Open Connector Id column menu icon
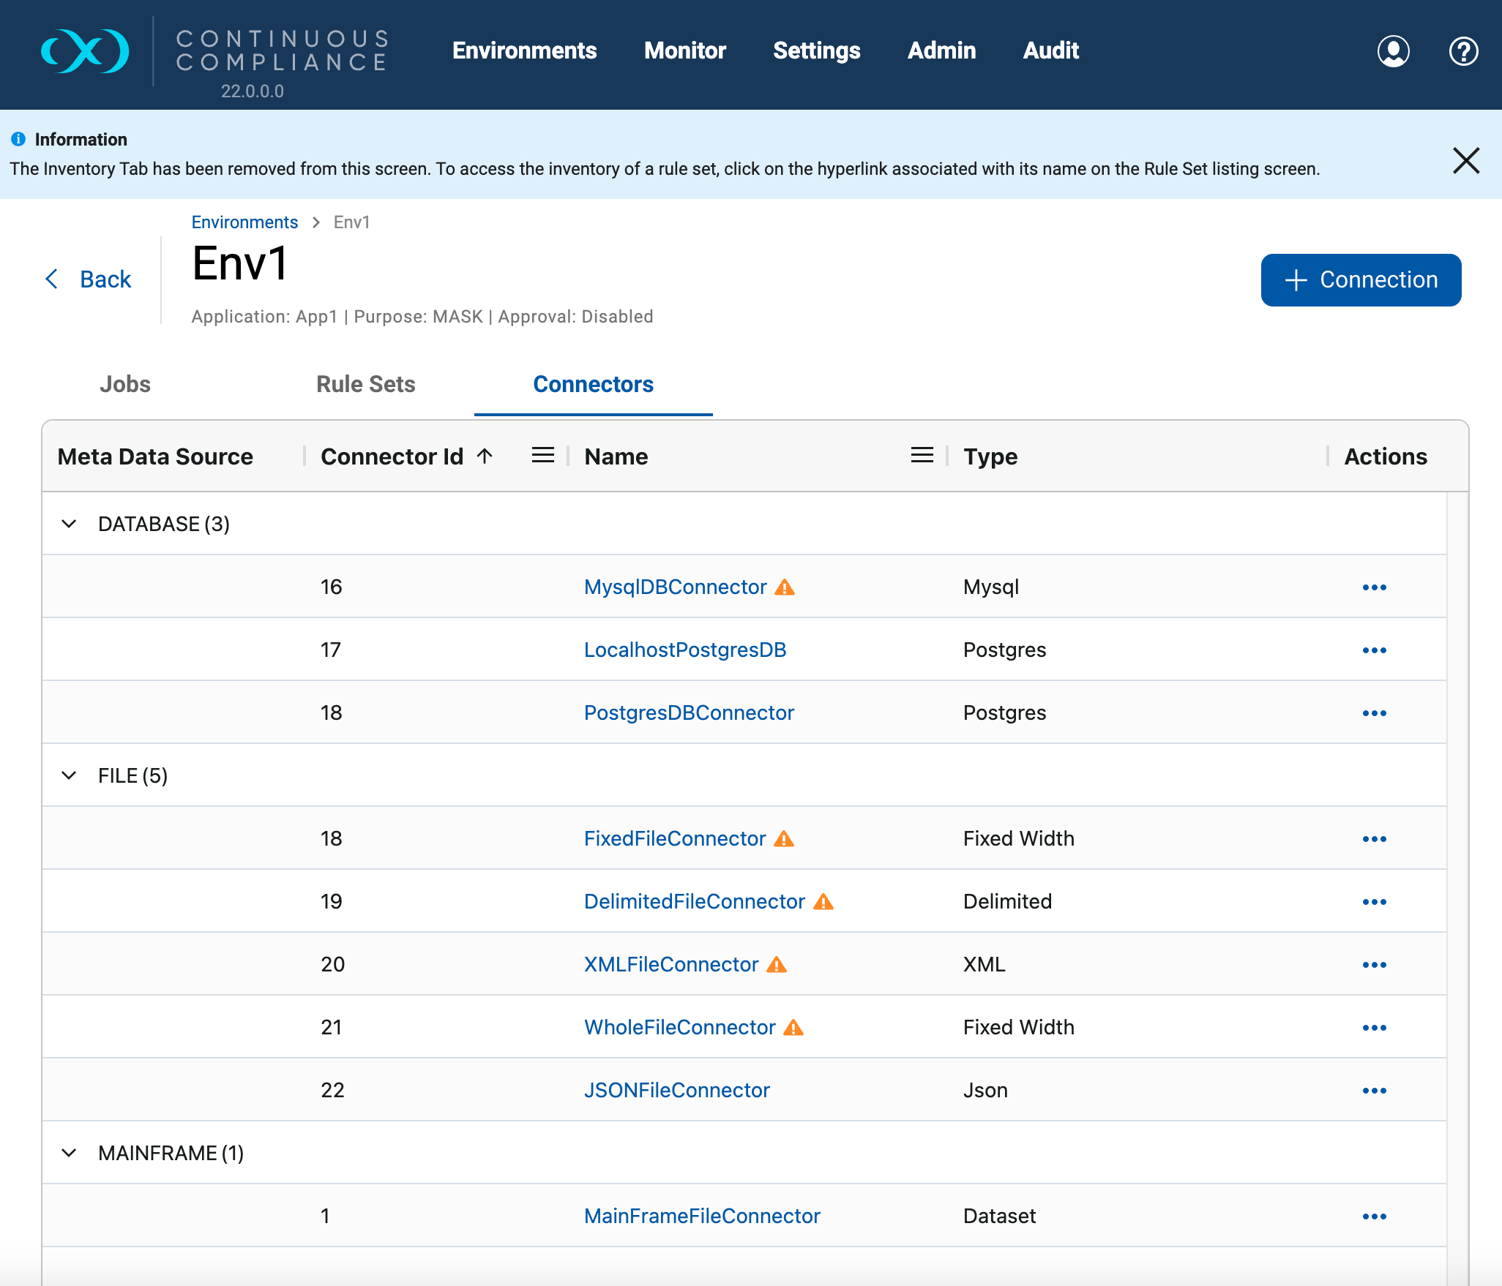The height and width of the screenshot is (1286, 1502). 542,456
